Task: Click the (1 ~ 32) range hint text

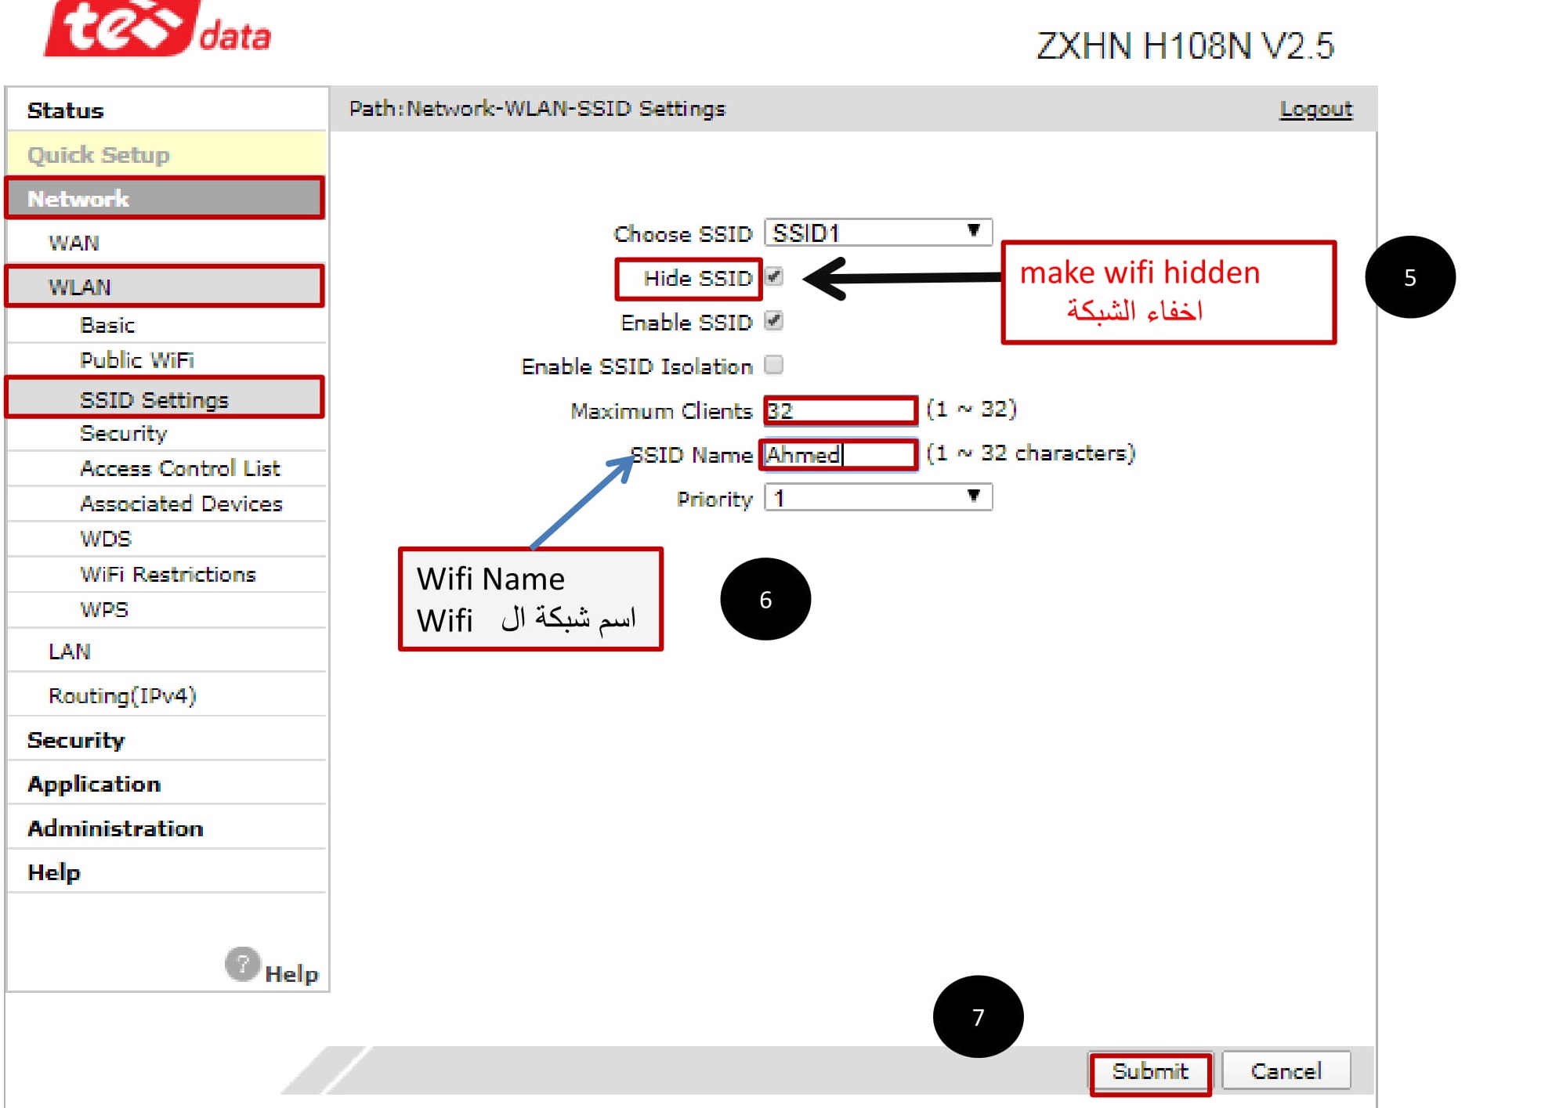Action: coord(971,409)
